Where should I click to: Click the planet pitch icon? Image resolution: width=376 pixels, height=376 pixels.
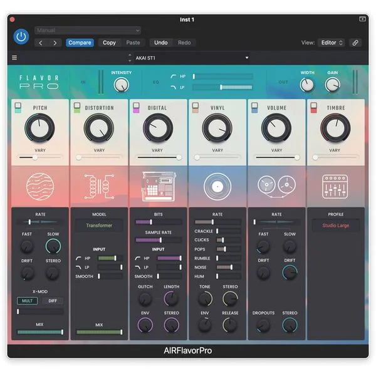click(40, 186)
